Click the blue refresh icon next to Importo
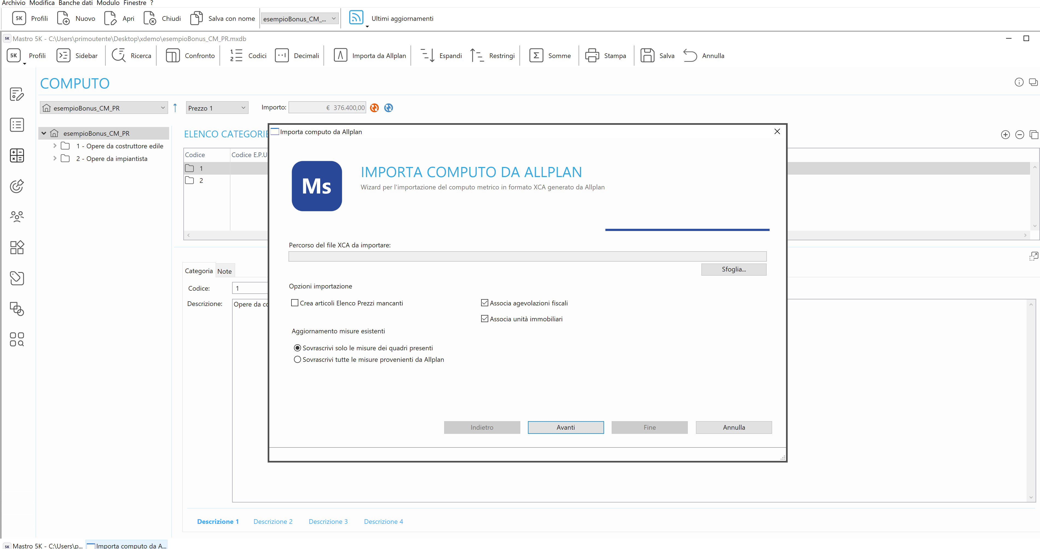Viewport: 1040px width, 549px height. (388, 108)
